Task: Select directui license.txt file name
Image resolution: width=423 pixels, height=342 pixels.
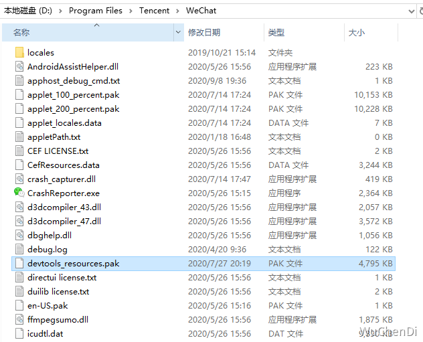Action: [x=62, y=277]
